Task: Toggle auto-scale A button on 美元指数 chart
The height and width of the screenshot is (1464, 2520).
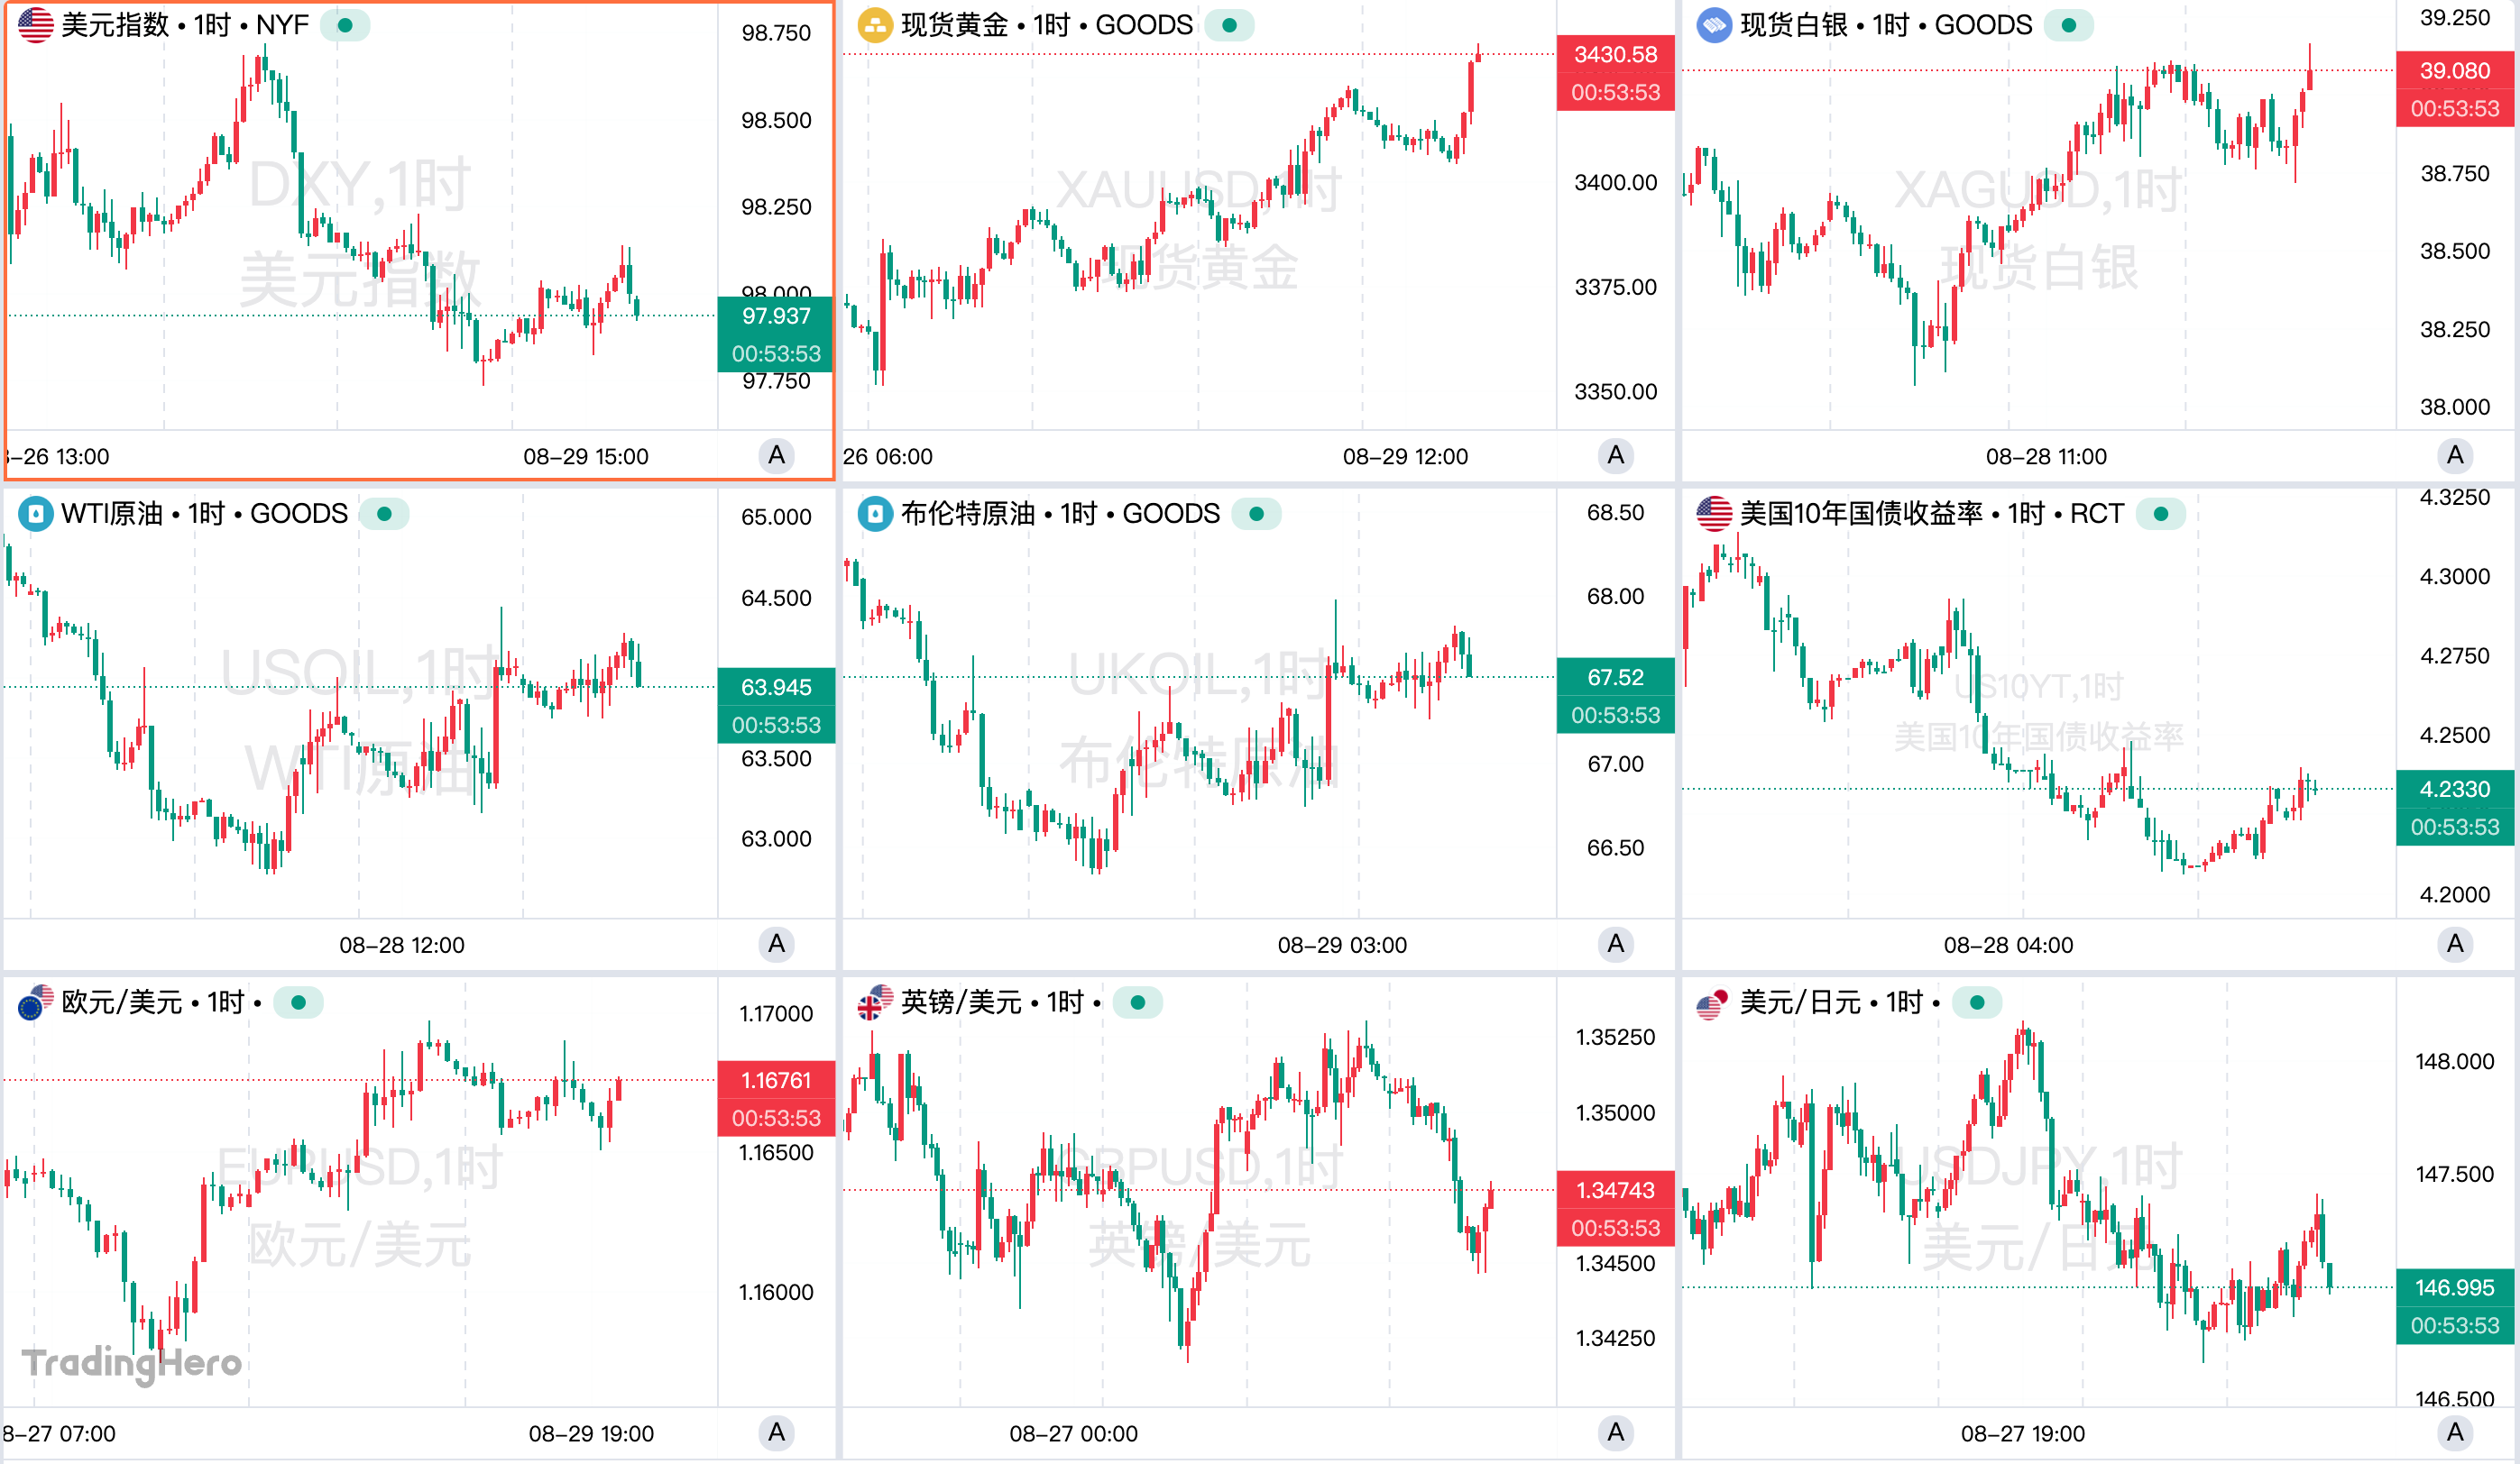Action: pos(776,455)
